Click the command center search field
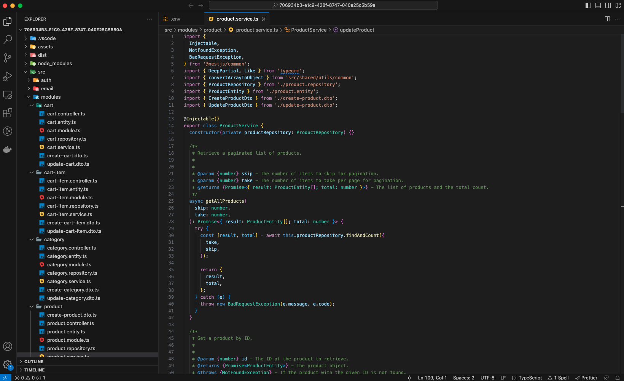Screen dimensions: 624x381 click(323, 5)
